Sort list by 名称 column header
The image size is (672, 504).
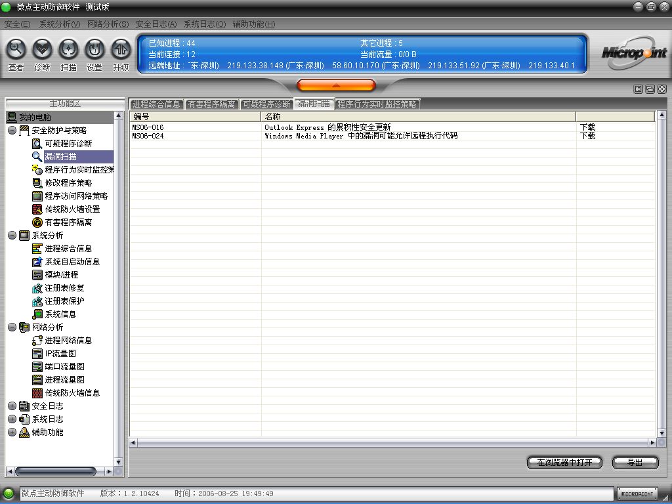tap(418, 117)
